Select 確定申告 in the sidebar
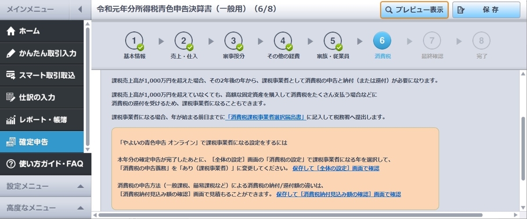This screenshot has width=527, height=219. (x=42, y=142)
